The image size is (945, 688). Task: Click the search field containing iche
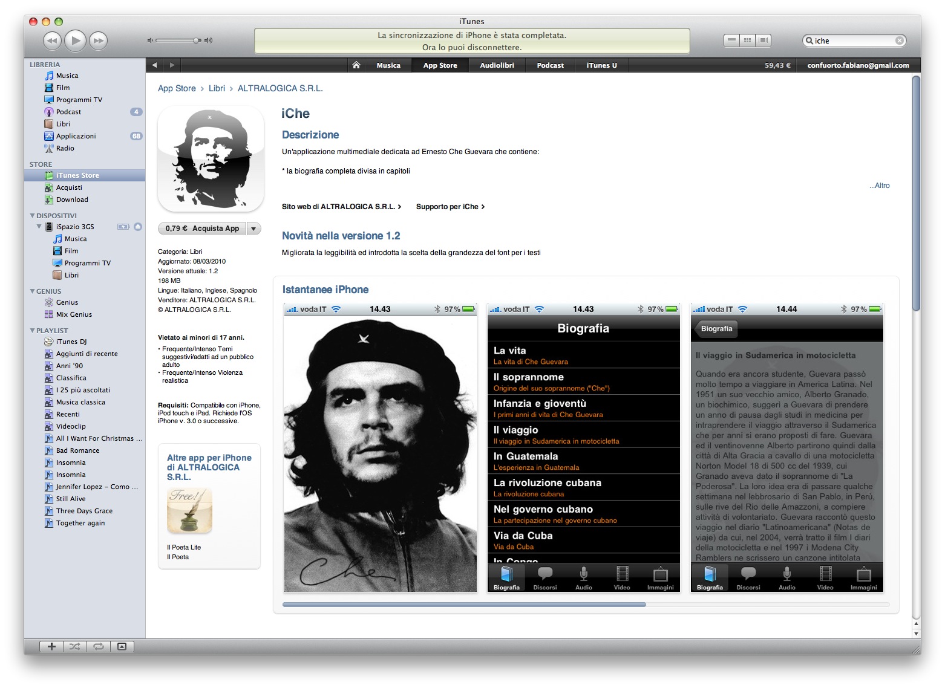click(854, 41)
